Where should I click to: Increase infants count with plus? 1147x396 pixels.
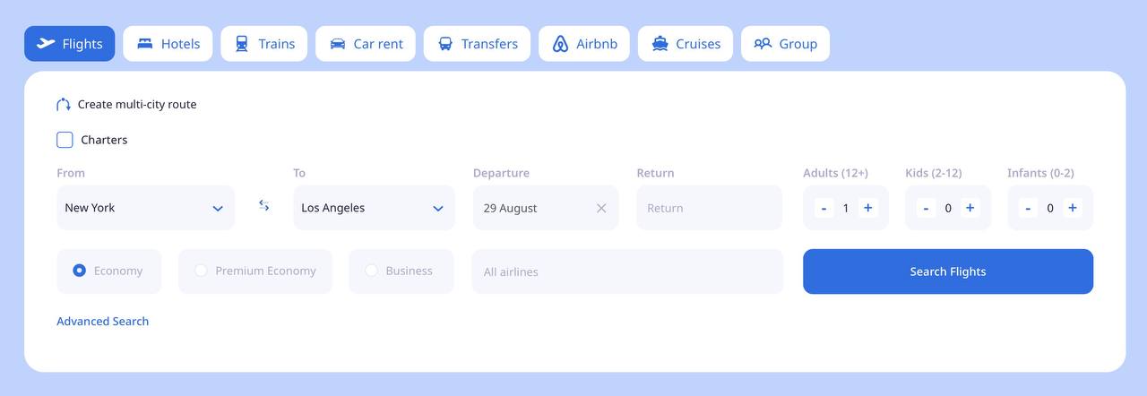point(1072,208)
